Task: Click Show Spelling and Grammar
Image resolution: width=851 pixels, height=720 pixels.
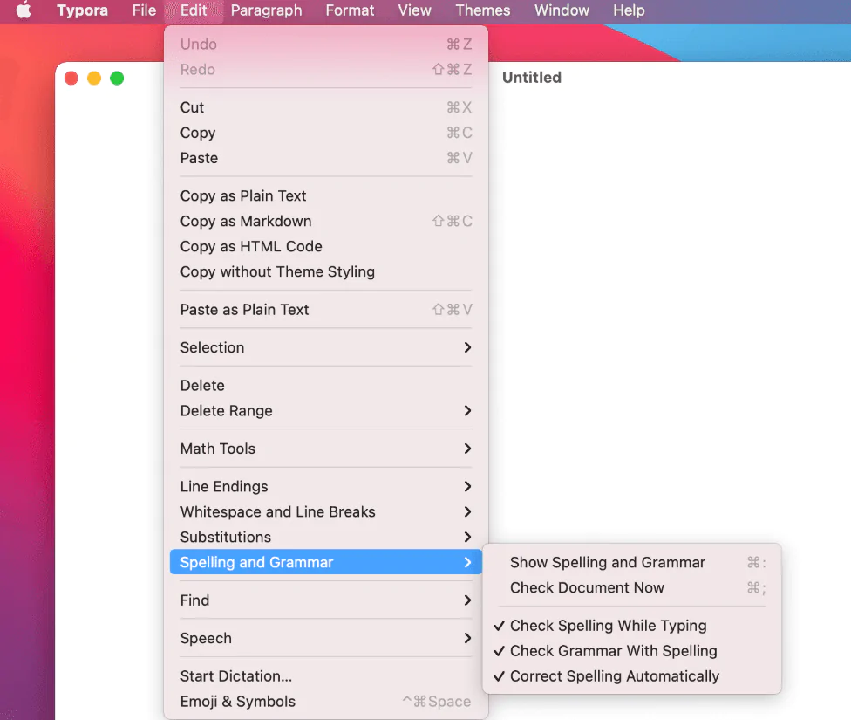Action: pos(608,563)
